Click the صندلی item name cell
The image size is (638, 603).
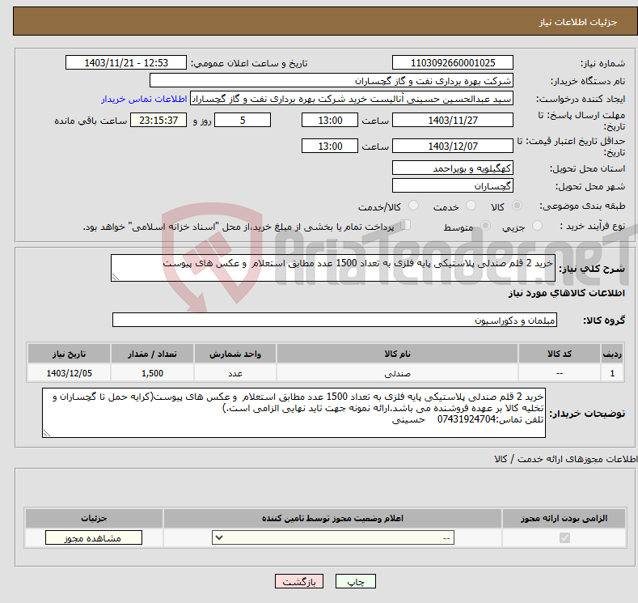397,373
